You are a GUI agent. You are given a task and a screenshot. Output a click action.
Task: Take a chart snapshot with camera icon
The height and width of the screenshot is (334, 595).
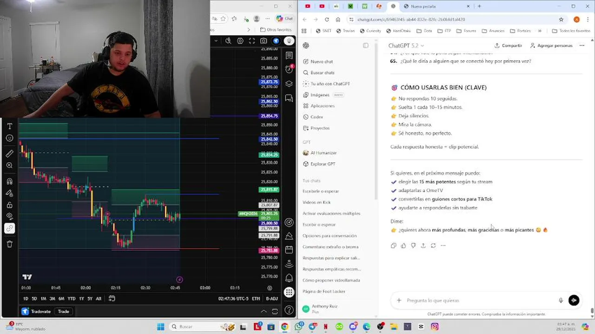coord(264,41)
